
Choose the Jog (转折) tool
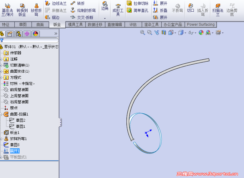click(x=77, y=3)
